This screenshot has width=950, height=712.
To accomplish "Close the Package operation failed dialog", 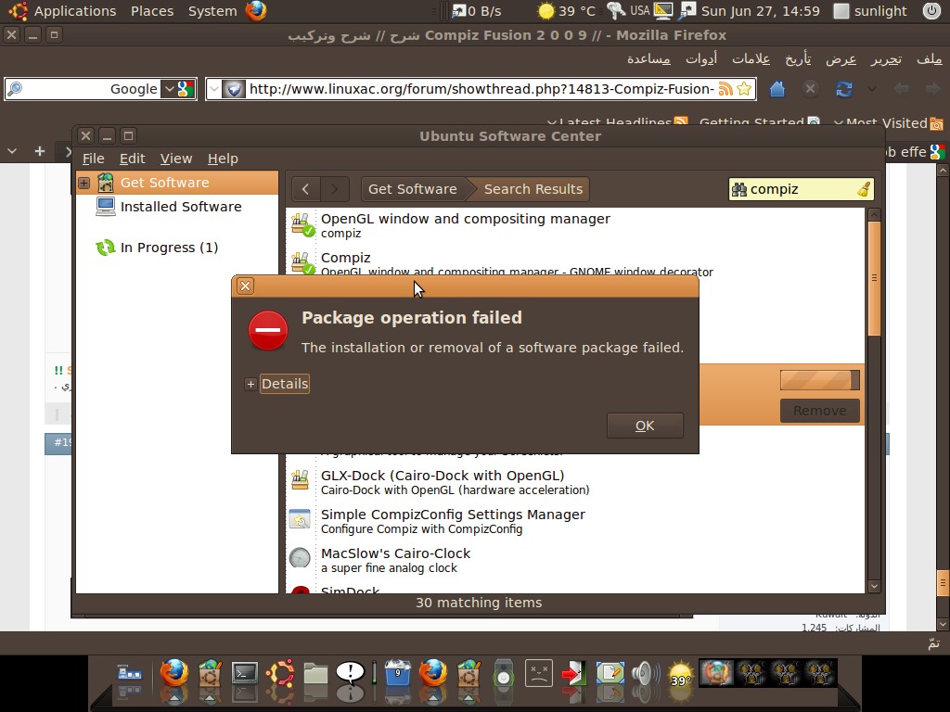I will point(245,286).
